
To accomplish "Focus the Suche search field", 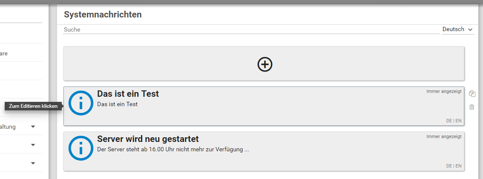I will pos(251,30).
